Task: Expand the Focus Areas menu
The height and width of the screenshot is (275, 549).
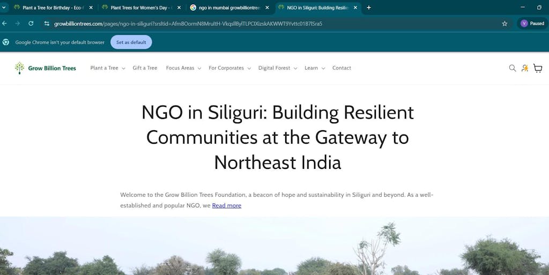Action: click(183, 68)
